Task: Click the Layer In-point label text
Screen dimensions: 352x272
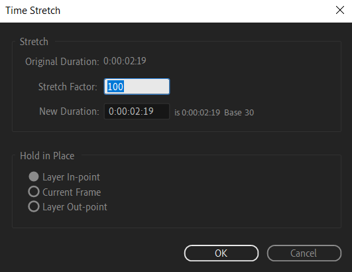Action: [71, 177]
